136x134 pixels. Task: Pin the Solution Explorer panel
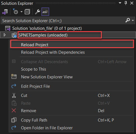click(126, 3)
